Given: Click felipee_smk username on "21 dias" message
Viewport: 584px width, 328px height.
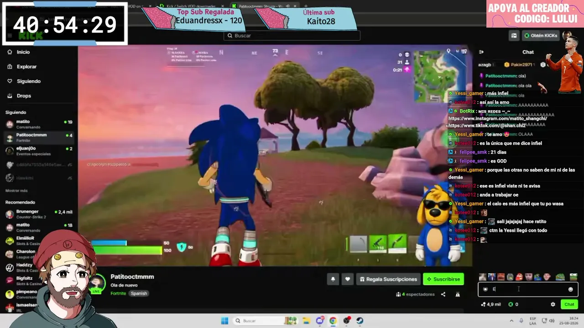Looking at the screenshot, I should tap(473, 152).
